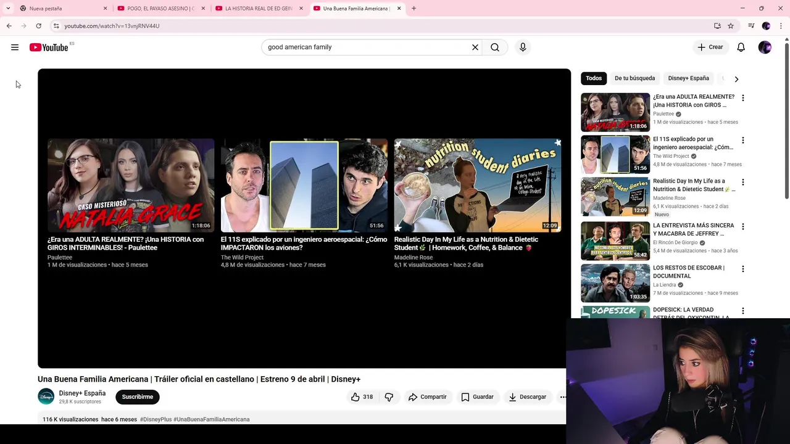Open Madeline Rose channel in sidebar
This screenshot has height=444, width=790.
[669, 199]
